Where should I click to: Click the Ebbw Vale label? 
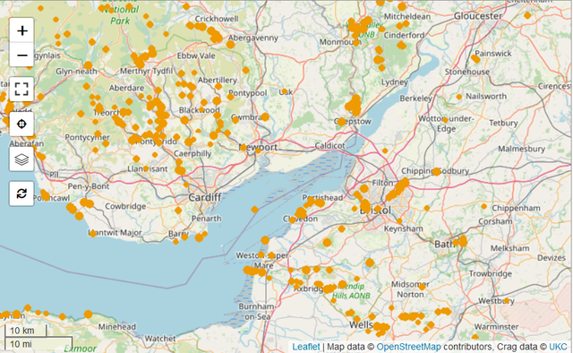(196, 56)
